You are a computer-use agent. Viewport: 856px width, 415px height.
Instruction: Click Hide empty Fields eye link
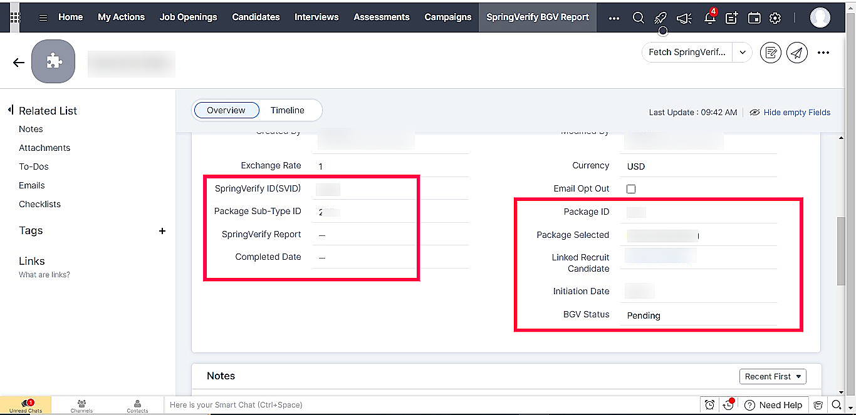(x=790, y=113)
